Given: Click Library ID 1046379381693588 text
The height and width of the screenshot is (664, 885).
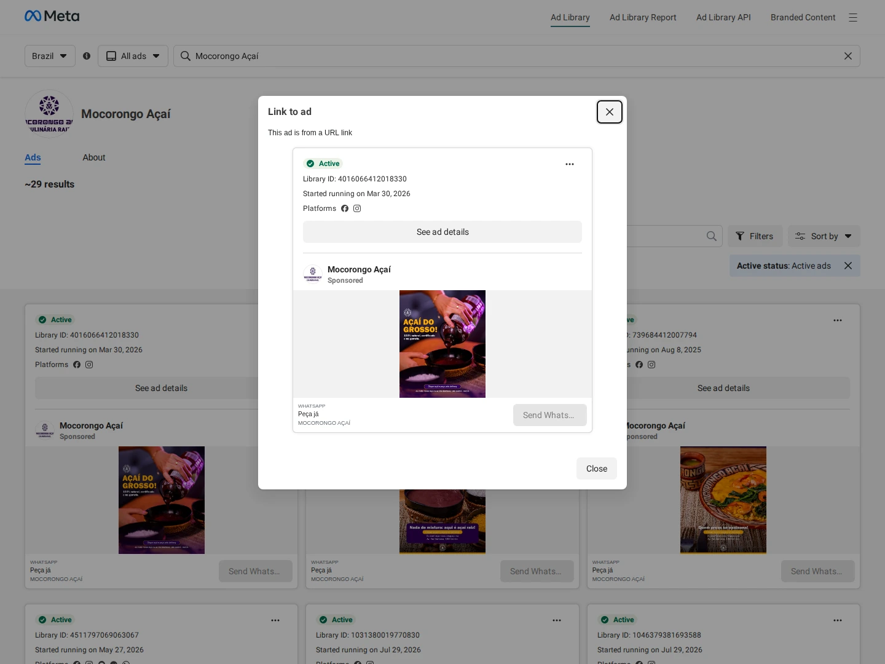Looking at the screenshot, I should 649,635.
